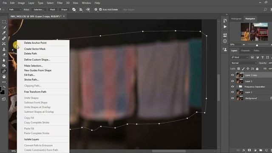Filter layers by adjustment layer type
The height and width of the screenshot is (153, 272).
click(x=258, y=57)
